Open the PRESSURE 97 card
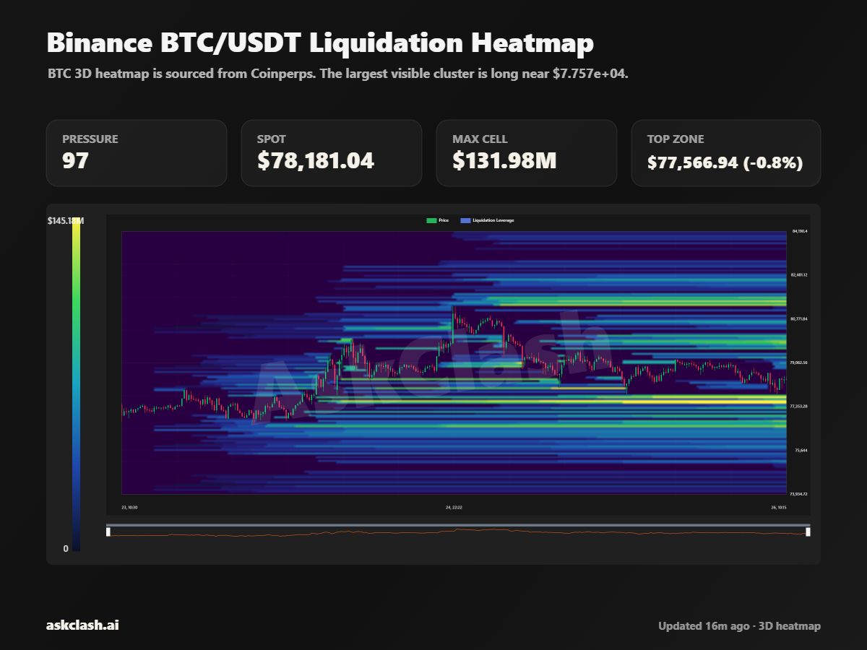867x650 pixels. (x=137, y=153)
